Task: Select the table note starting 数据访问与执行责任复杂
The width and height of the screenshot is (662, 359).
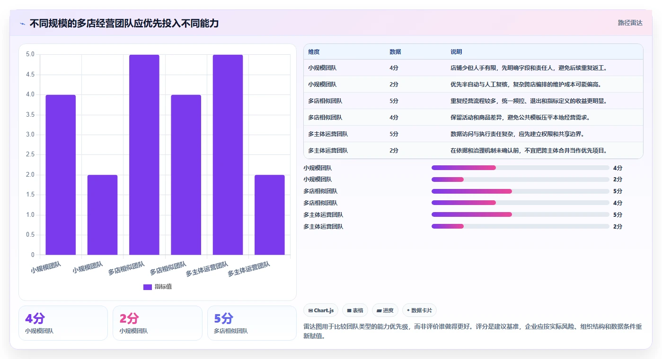Action: click(x=519, y=134)
